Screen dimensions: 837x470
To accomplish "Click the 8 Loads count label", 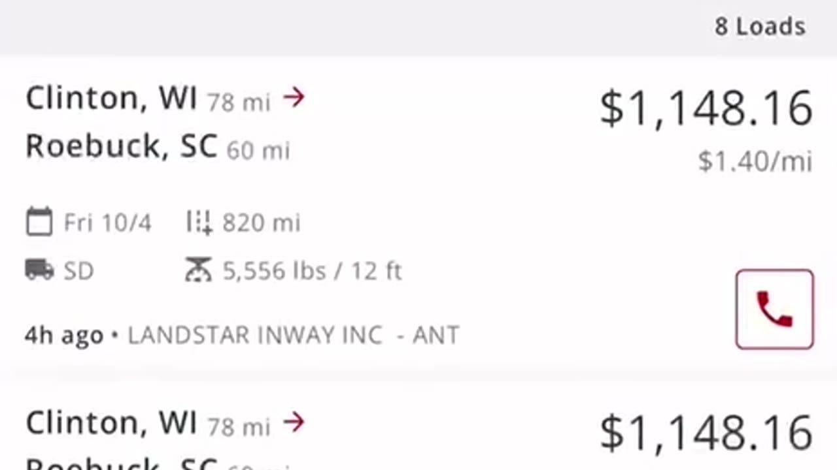I will [x=760, y=27].
